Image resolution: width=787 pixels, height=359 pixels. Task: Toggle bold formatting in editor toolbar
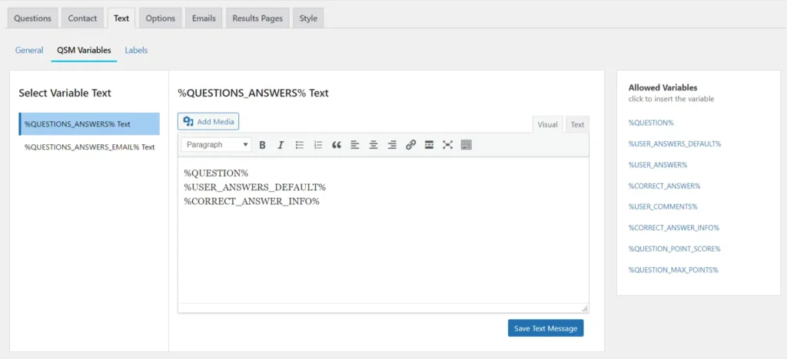[x=262, y=145]
